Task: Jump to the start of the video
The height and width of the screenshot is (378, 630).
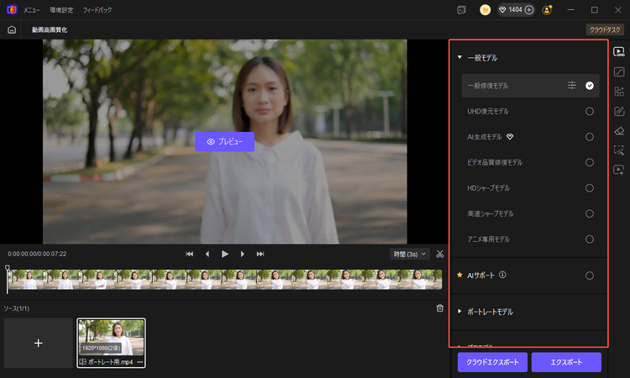Action: point(189,254)
